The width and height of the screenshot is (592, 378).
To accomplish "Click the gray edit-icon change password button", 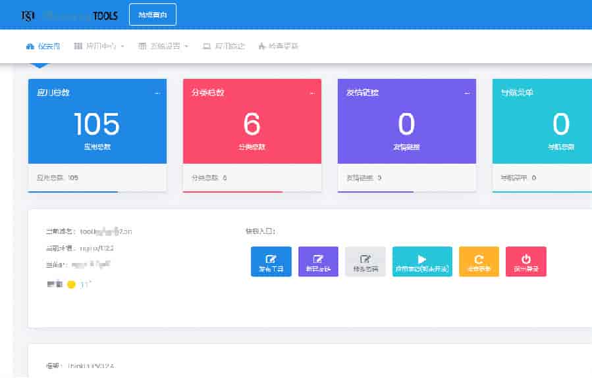I will point(365,262).
